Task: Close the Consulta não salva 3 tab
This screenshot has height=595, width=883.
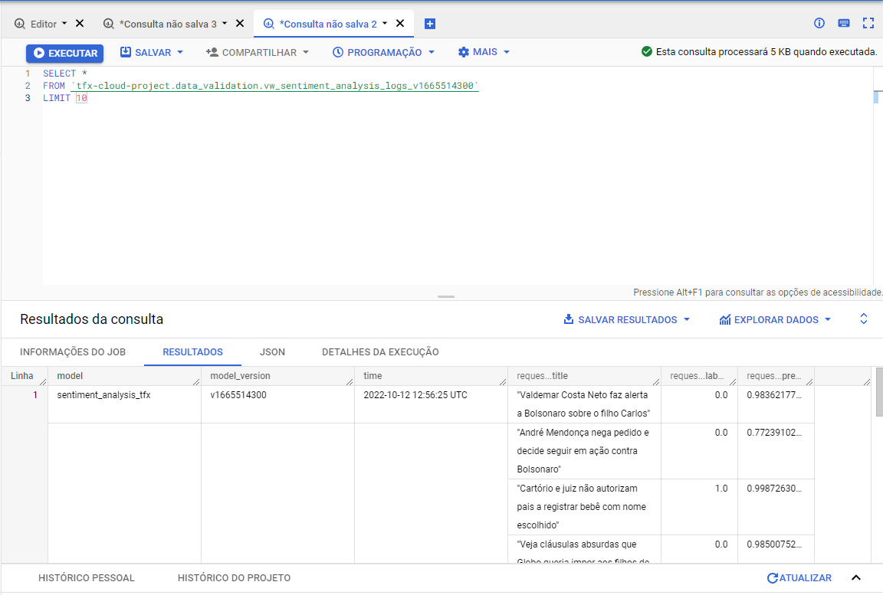Action: 240,24
